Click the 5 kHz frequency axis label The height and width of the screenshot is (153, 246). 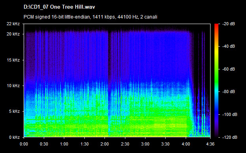click(14, 112)
